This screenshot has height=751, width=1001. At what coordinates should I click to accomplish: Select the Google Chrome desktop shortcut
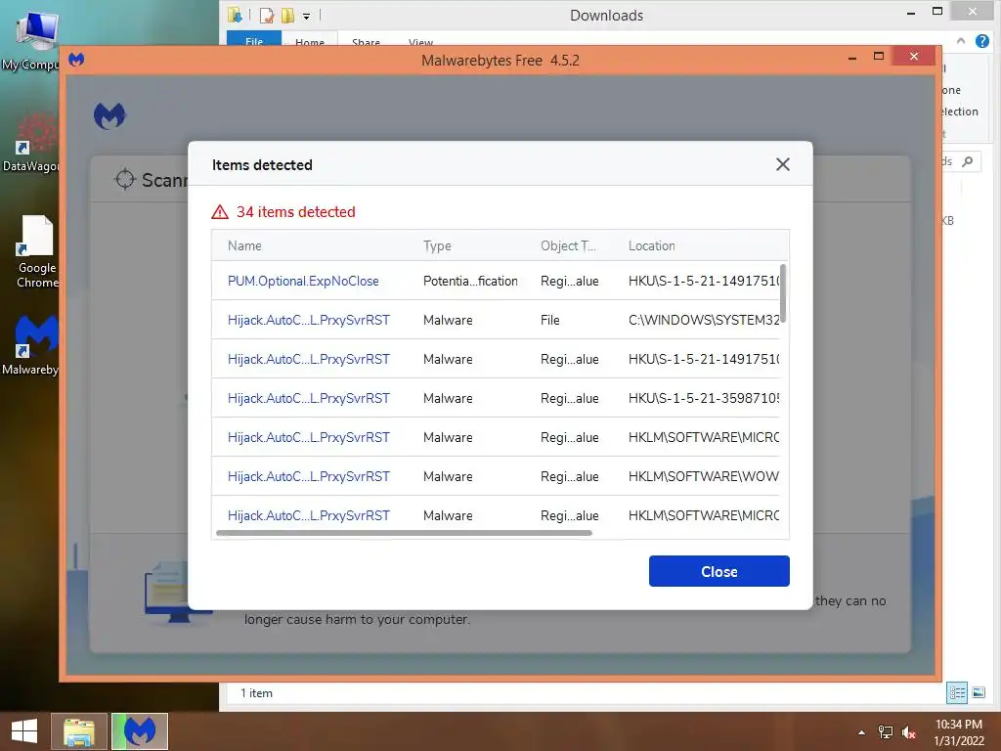pos(35,251)
